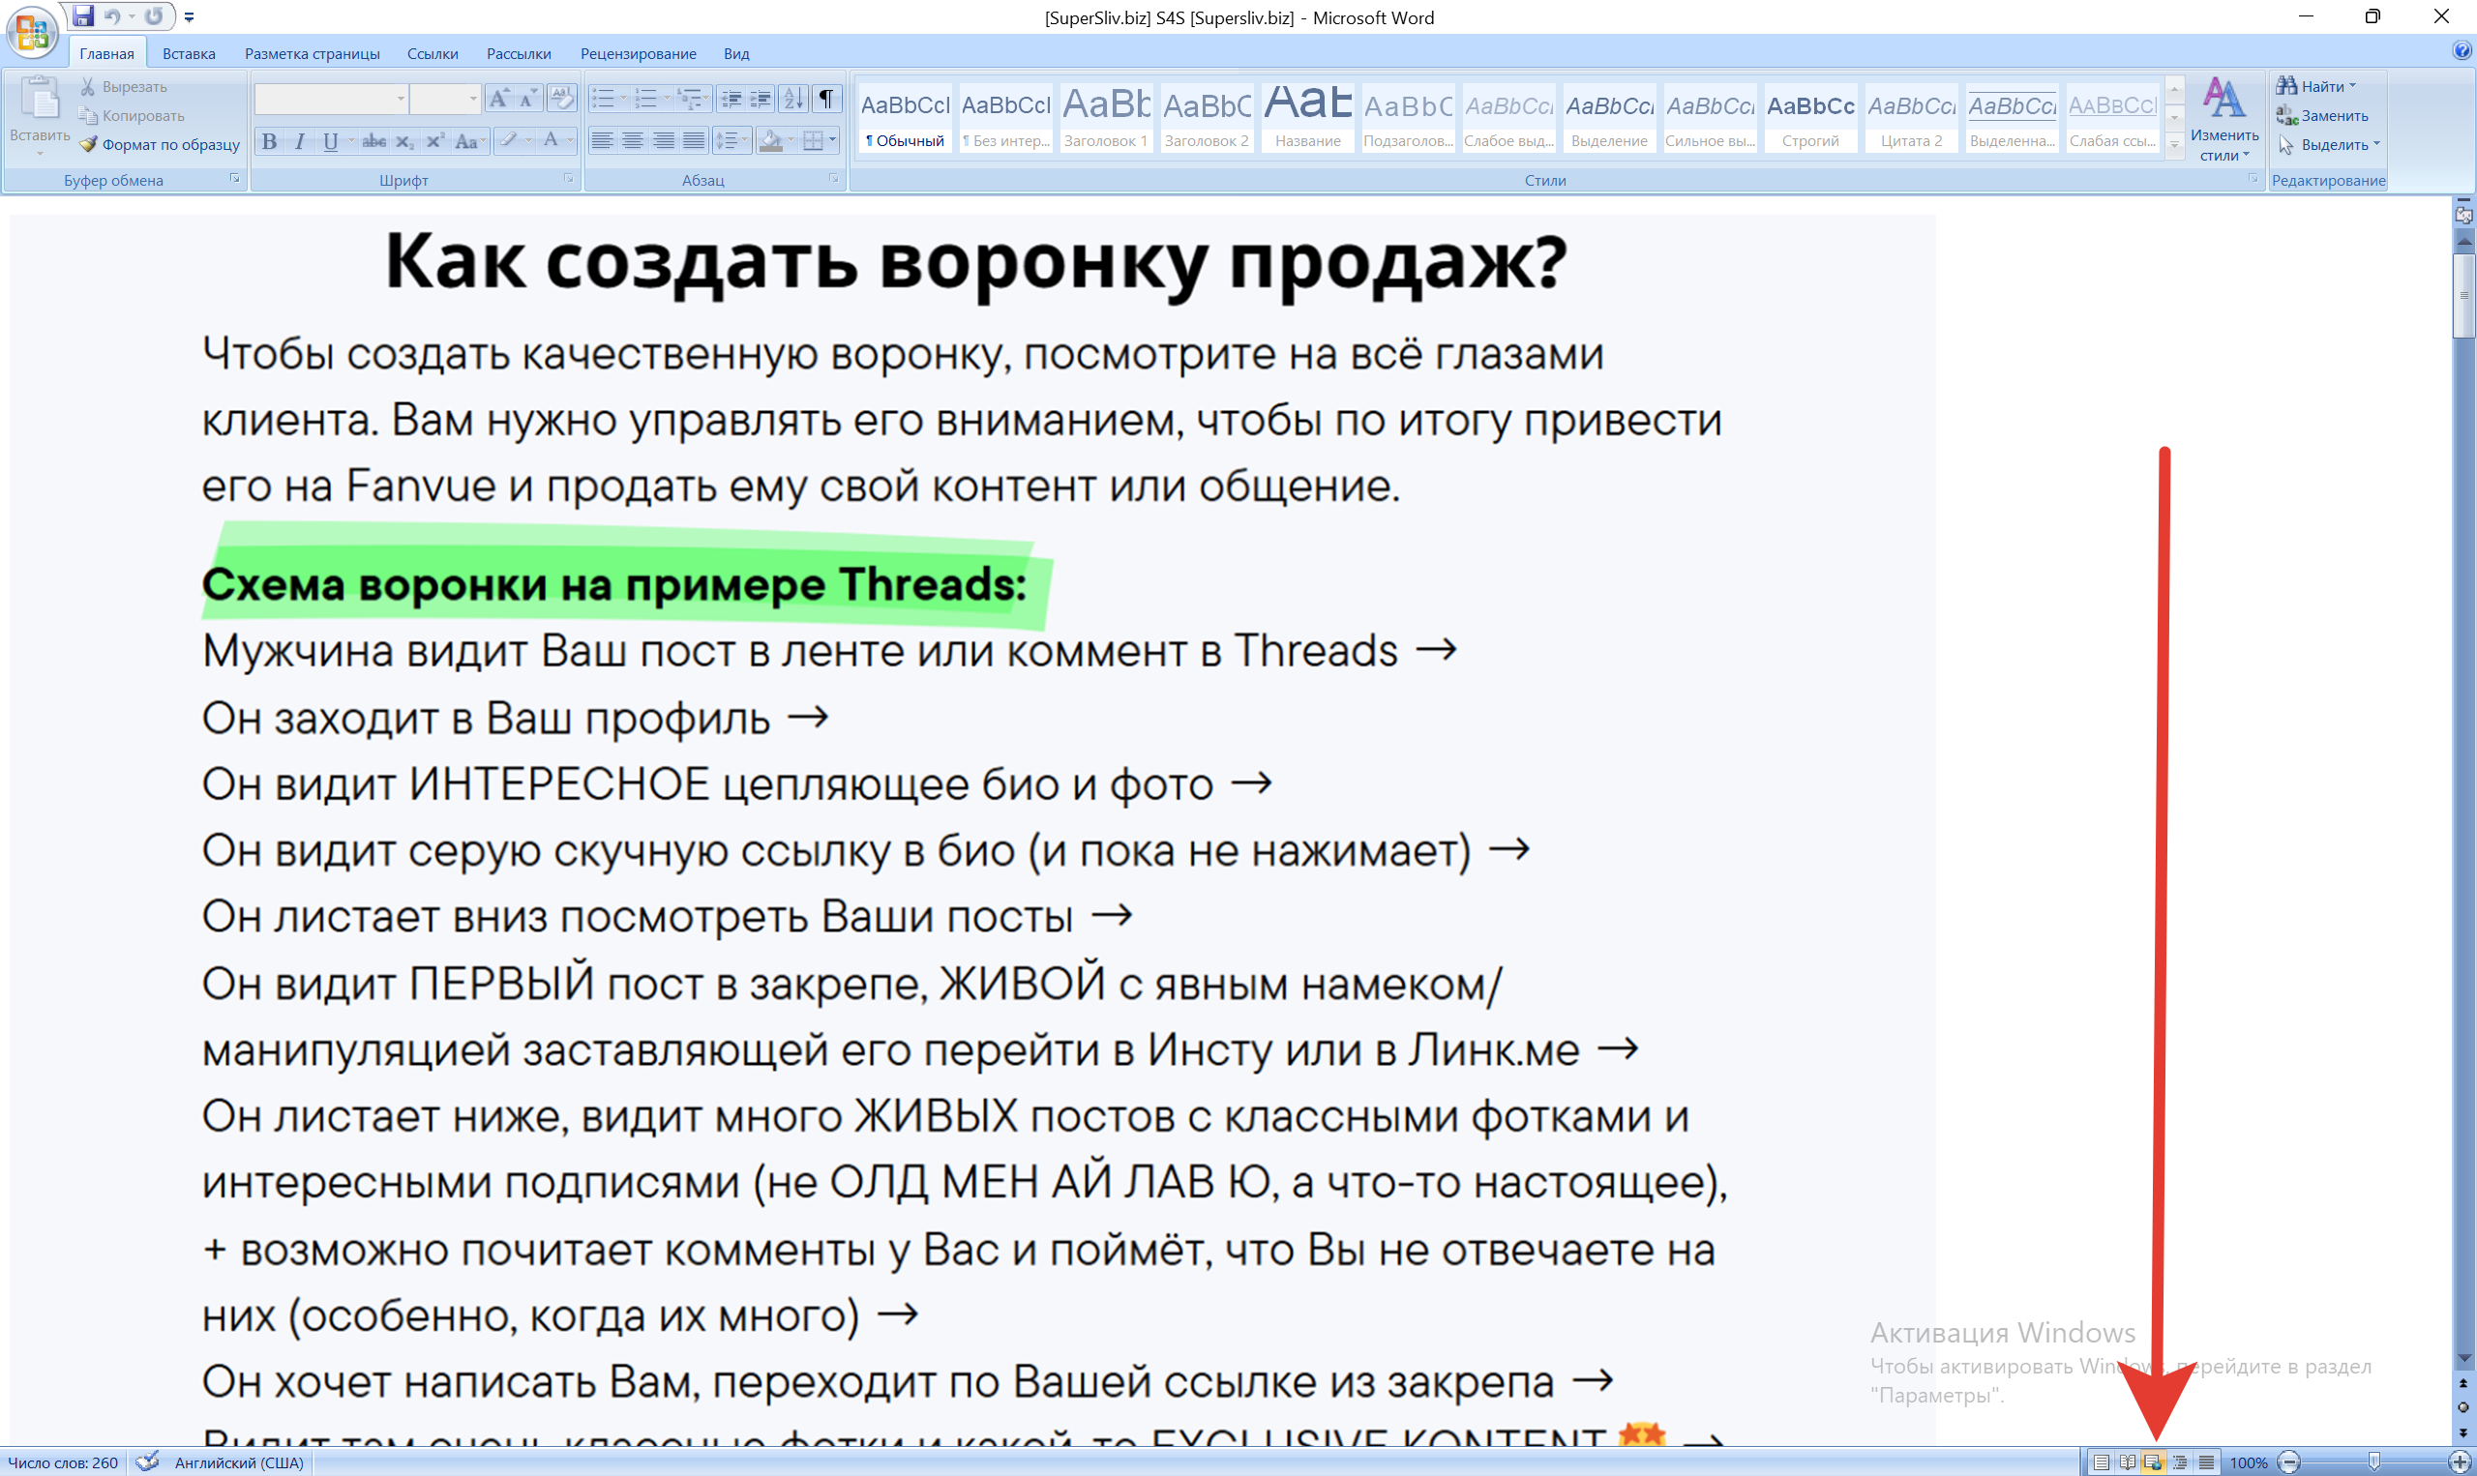Image resolution: width=2477 pixels, height=1476 pixels.
Task: Open Выделить dropdown
Action: (2328, 145)
